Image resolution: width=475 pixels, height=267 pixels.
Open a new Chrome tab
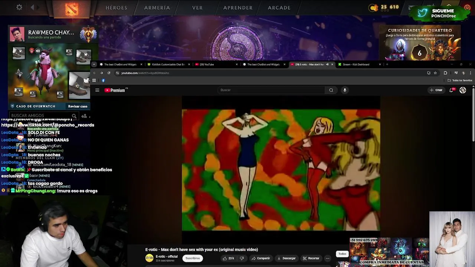click(x=387, y=65)
